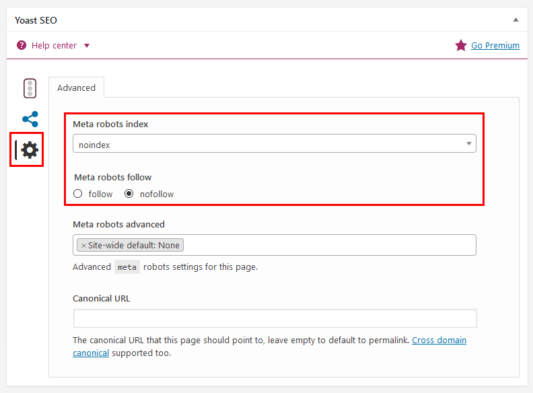Select the follow radio button
The image size is (533, 393).
click(78, 194)
